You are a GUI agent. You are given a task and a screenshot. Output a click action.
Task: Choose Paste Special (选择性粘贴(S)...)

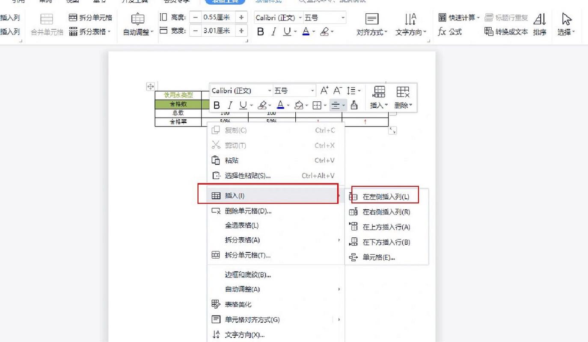tap(276, 176)
